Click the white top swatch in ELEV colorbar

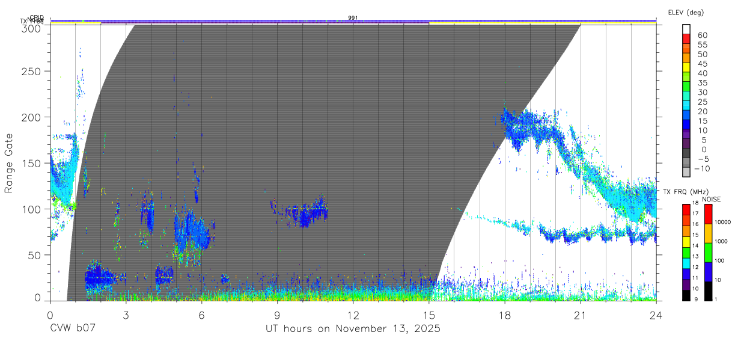[686, 29]
